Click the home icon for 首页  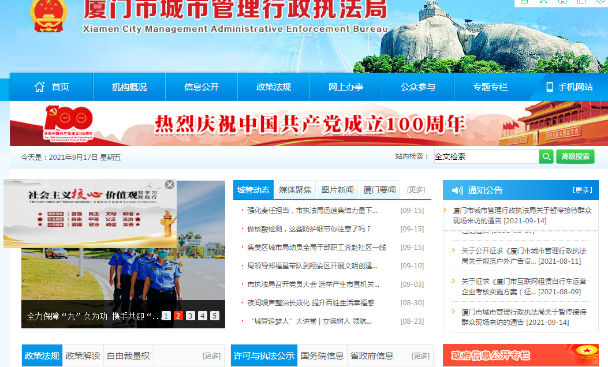(39, 87)
